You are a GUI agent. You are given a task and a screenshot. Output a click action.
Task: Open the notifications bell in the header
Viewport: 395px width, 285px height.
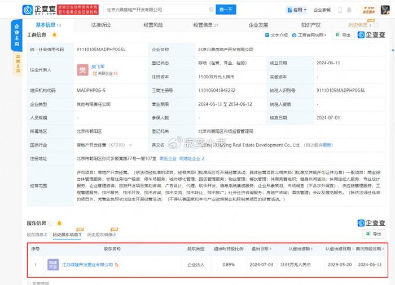tap(349, 10)
